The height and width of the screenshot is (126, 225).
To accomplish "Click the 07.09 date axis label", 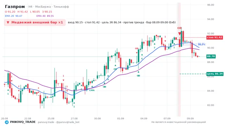I will coord(167,119).
